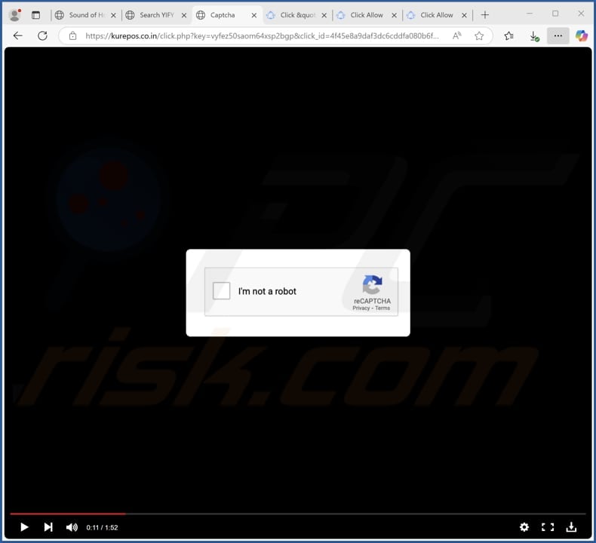Refresh the current page
596x543 pixels.
(x=42, y=35)
